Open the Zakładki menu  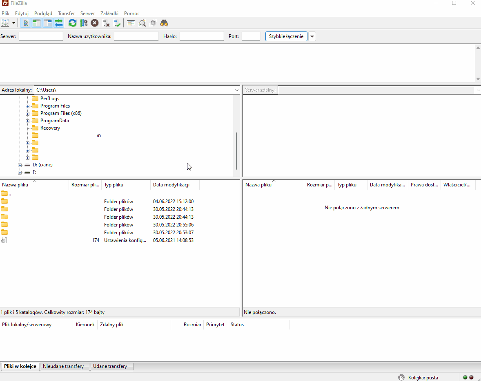pos(109,13)
